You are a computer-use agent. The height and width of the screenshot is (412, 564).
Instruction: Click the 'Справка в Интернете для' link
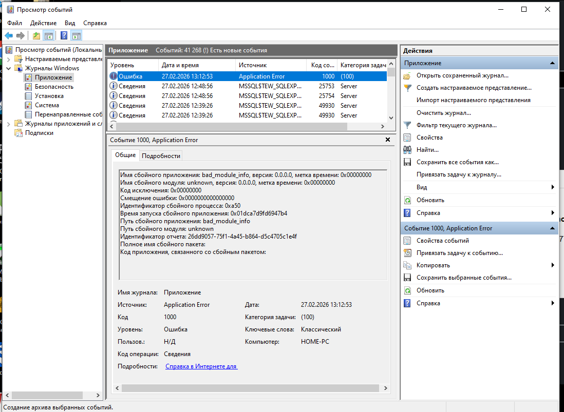201,366
